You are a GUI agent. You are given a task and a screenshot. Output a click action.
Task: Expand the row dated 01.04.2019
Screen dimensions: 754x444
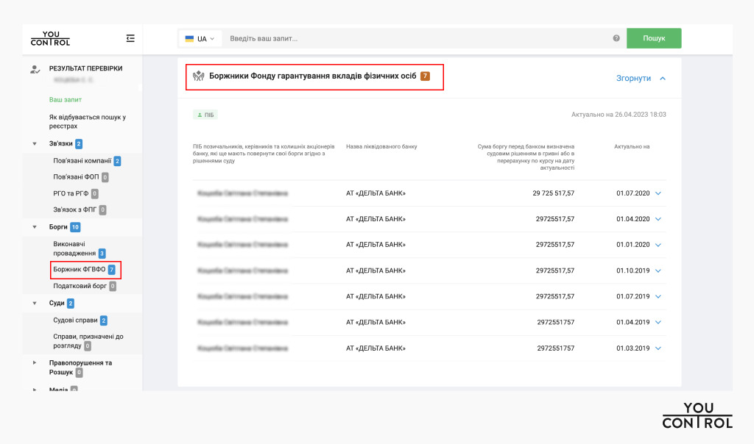point(658,323)
